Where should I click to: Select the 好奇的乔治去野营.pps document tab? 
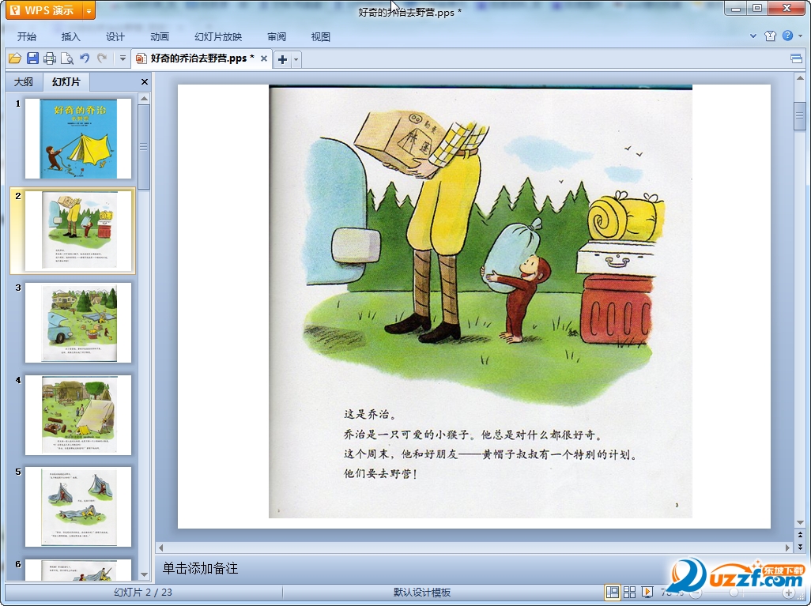click(202, 58)
